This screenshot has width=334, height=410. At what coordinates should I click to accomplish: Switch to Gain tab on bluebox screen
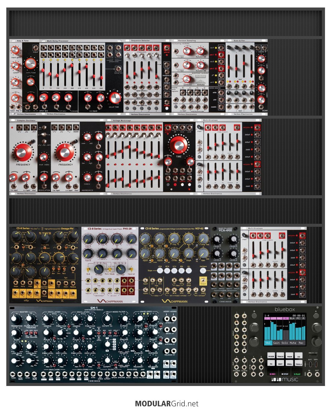[x=276, y=343]
